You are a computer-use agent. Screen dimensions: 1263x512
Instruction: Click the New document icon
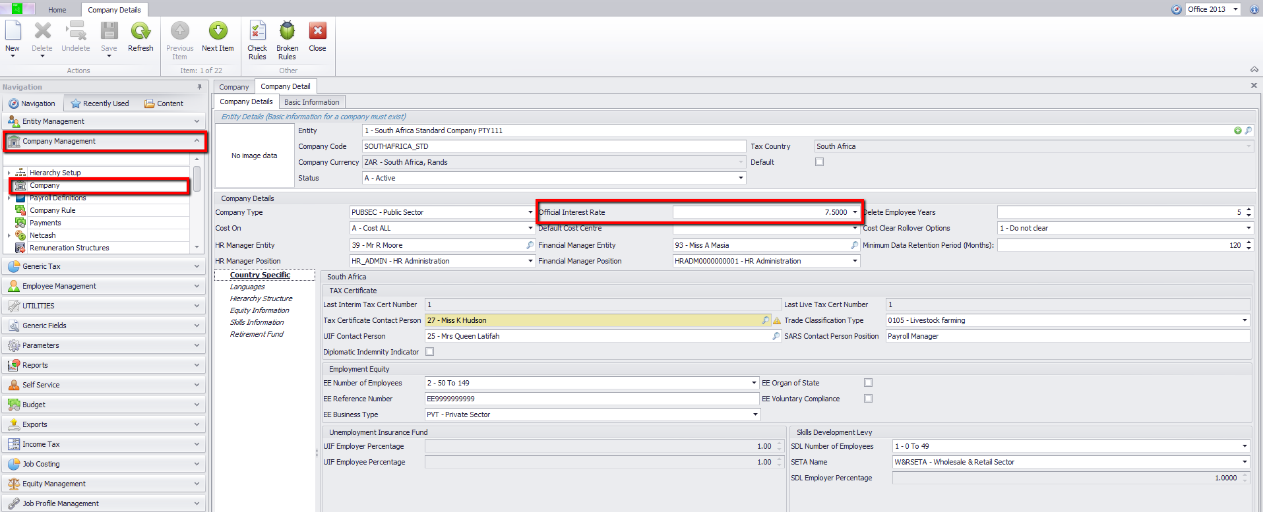(x=13, y=31)
